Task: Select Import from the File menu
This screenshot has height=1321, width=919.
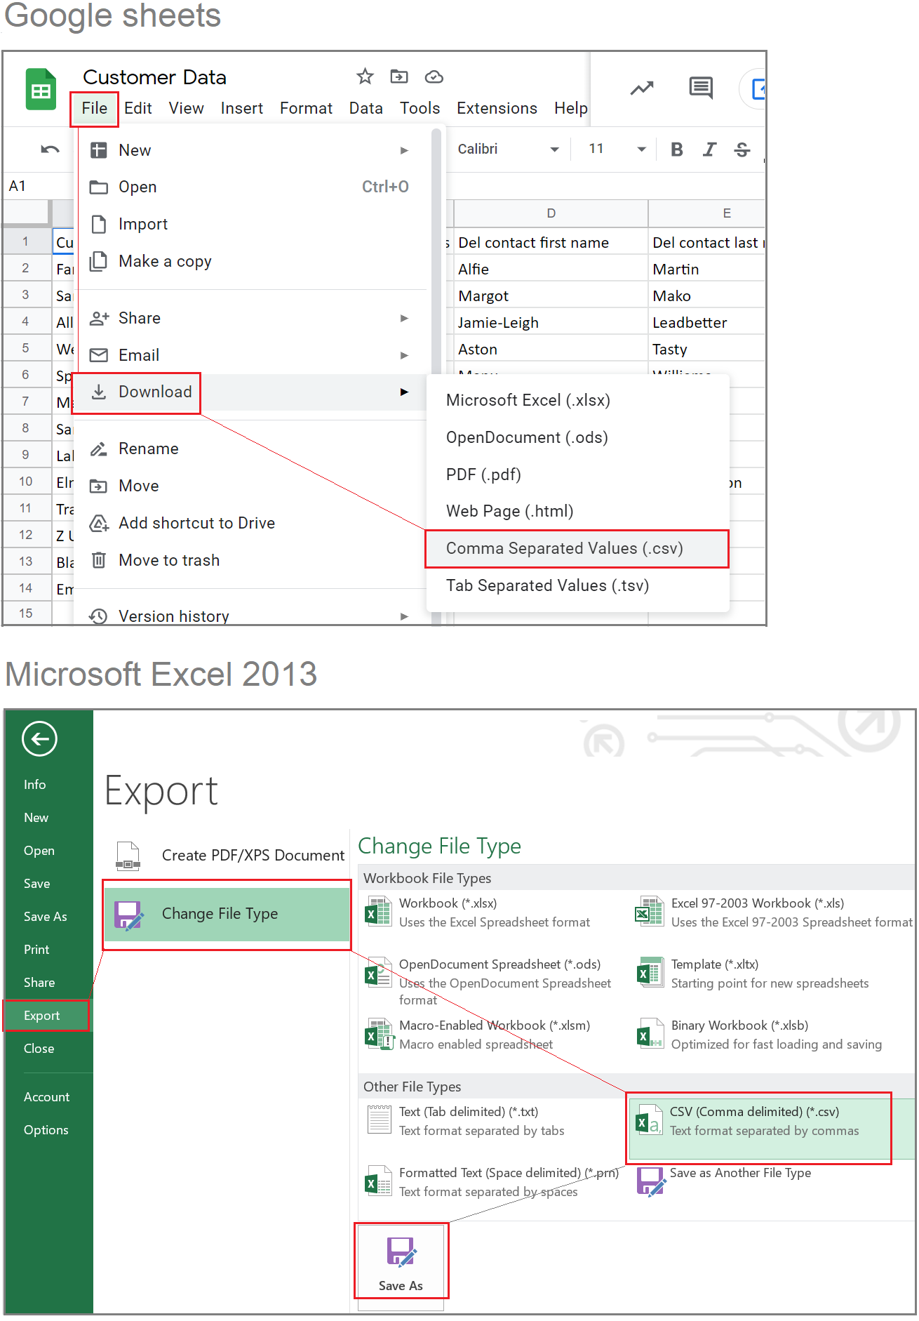Action: point(251,224)
